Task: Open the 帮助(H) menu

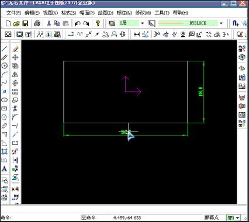Action: (x=181, y=13)
